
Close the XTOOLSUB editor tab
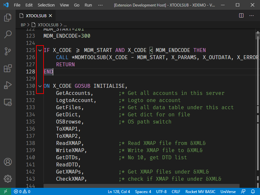coord(50,16)
